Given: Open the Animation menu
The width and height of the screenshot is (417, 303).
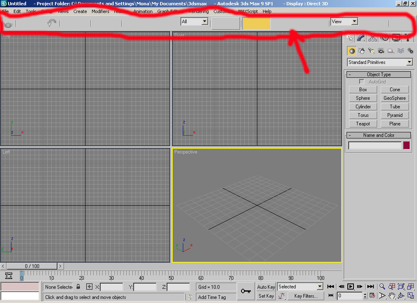Looking at the screenshot, I should (143, 11).
